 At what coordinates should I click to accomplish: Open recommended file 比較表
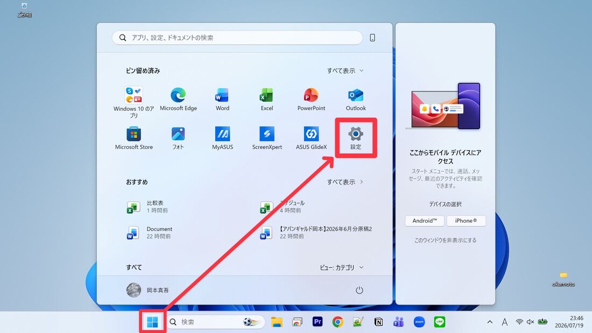pos(147,207)
